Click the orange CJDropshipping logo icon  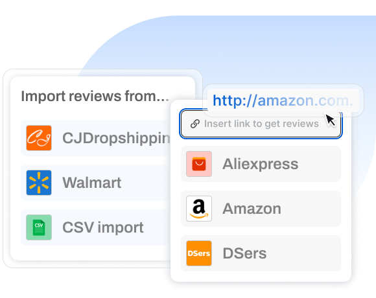click(x=39, y=138)
